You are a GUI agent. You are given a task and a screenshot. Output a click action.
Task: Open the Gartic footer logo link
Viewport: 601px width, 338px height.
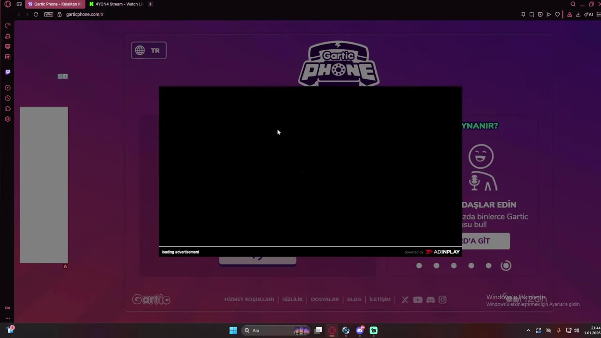coord(151,300)
